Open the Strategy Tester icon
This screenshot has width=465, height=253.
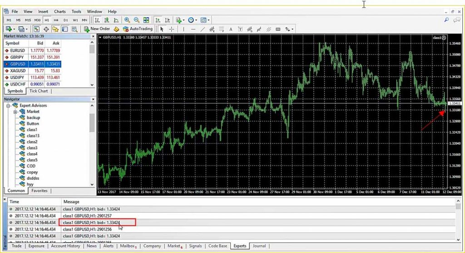point(74,29)
